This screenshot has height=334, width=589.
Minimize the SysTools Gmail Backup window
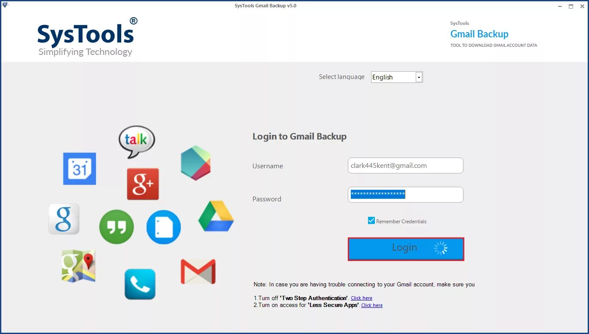[560, 6]
